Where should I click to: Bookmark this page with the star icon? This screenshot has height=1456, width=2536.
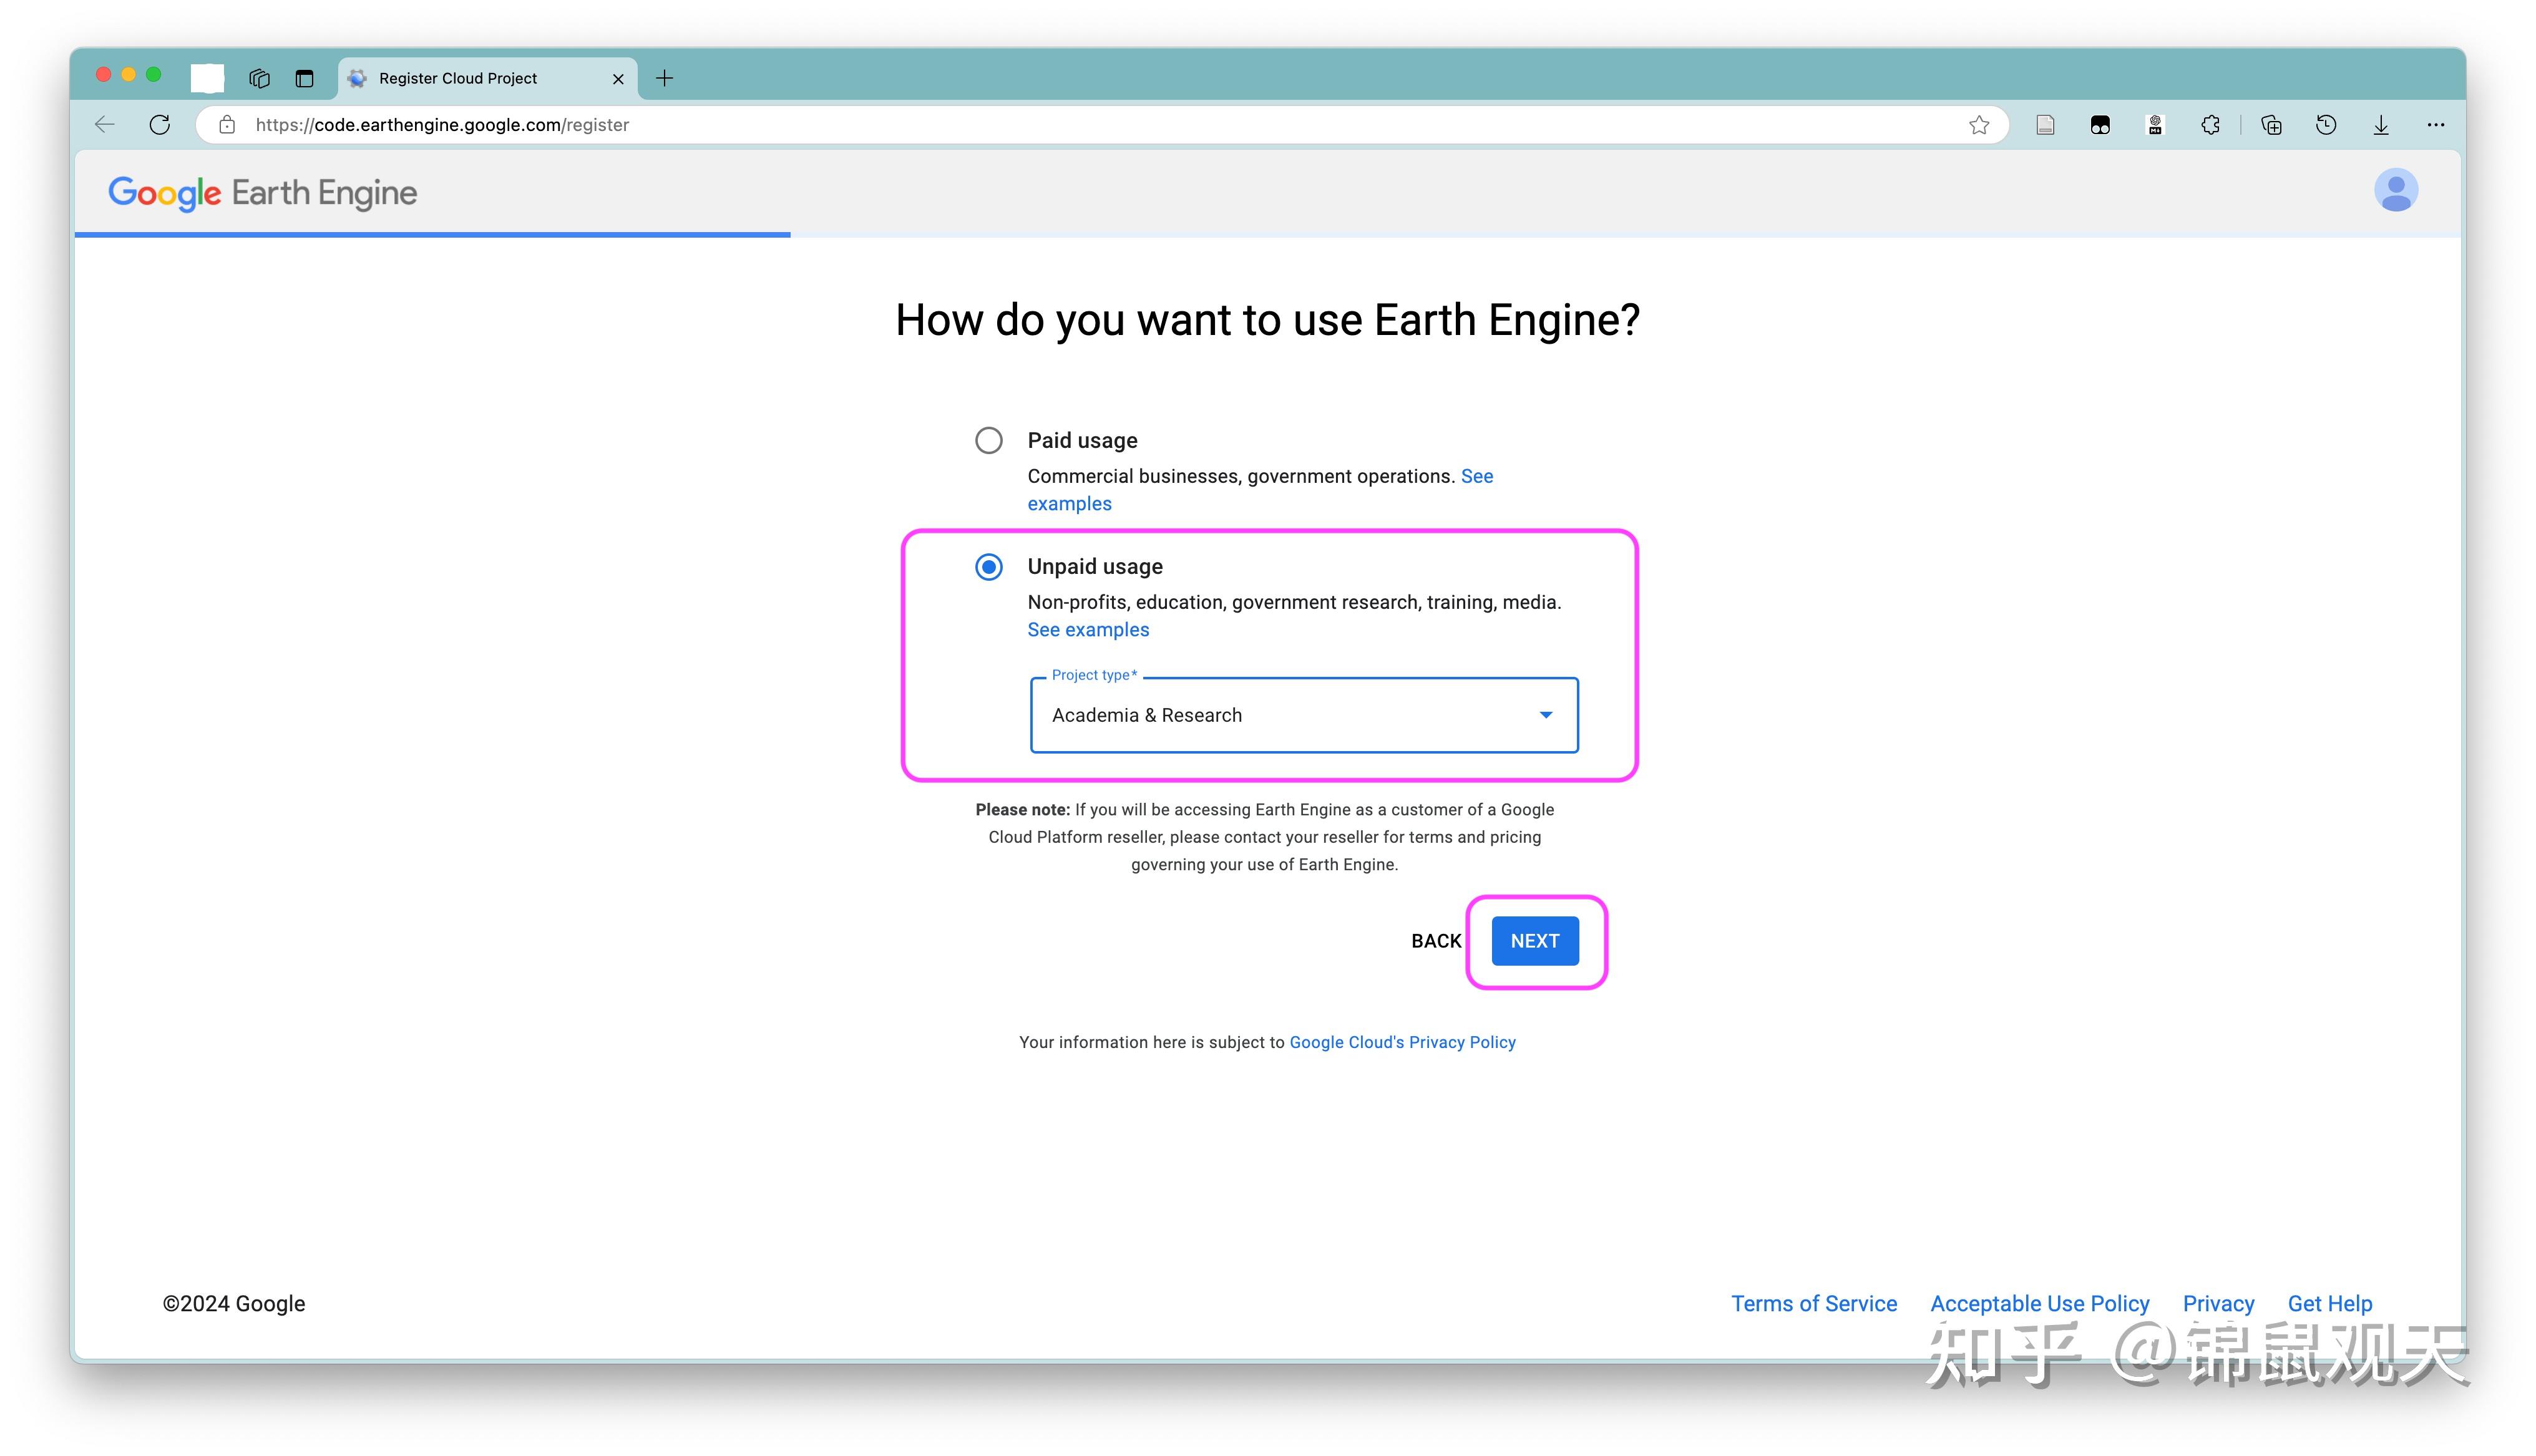coord(1978,125)
